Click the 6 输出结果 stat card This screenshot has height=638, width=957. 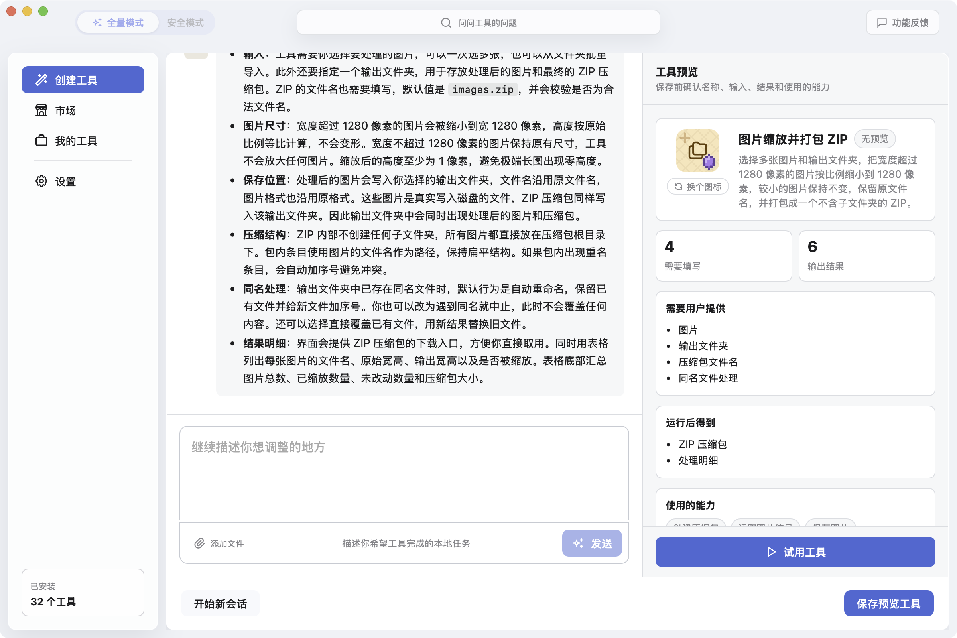[x=866, y=256]
